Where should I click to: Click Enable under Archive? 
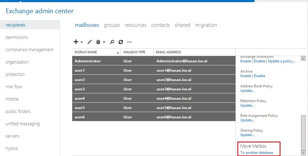point(246,76)
